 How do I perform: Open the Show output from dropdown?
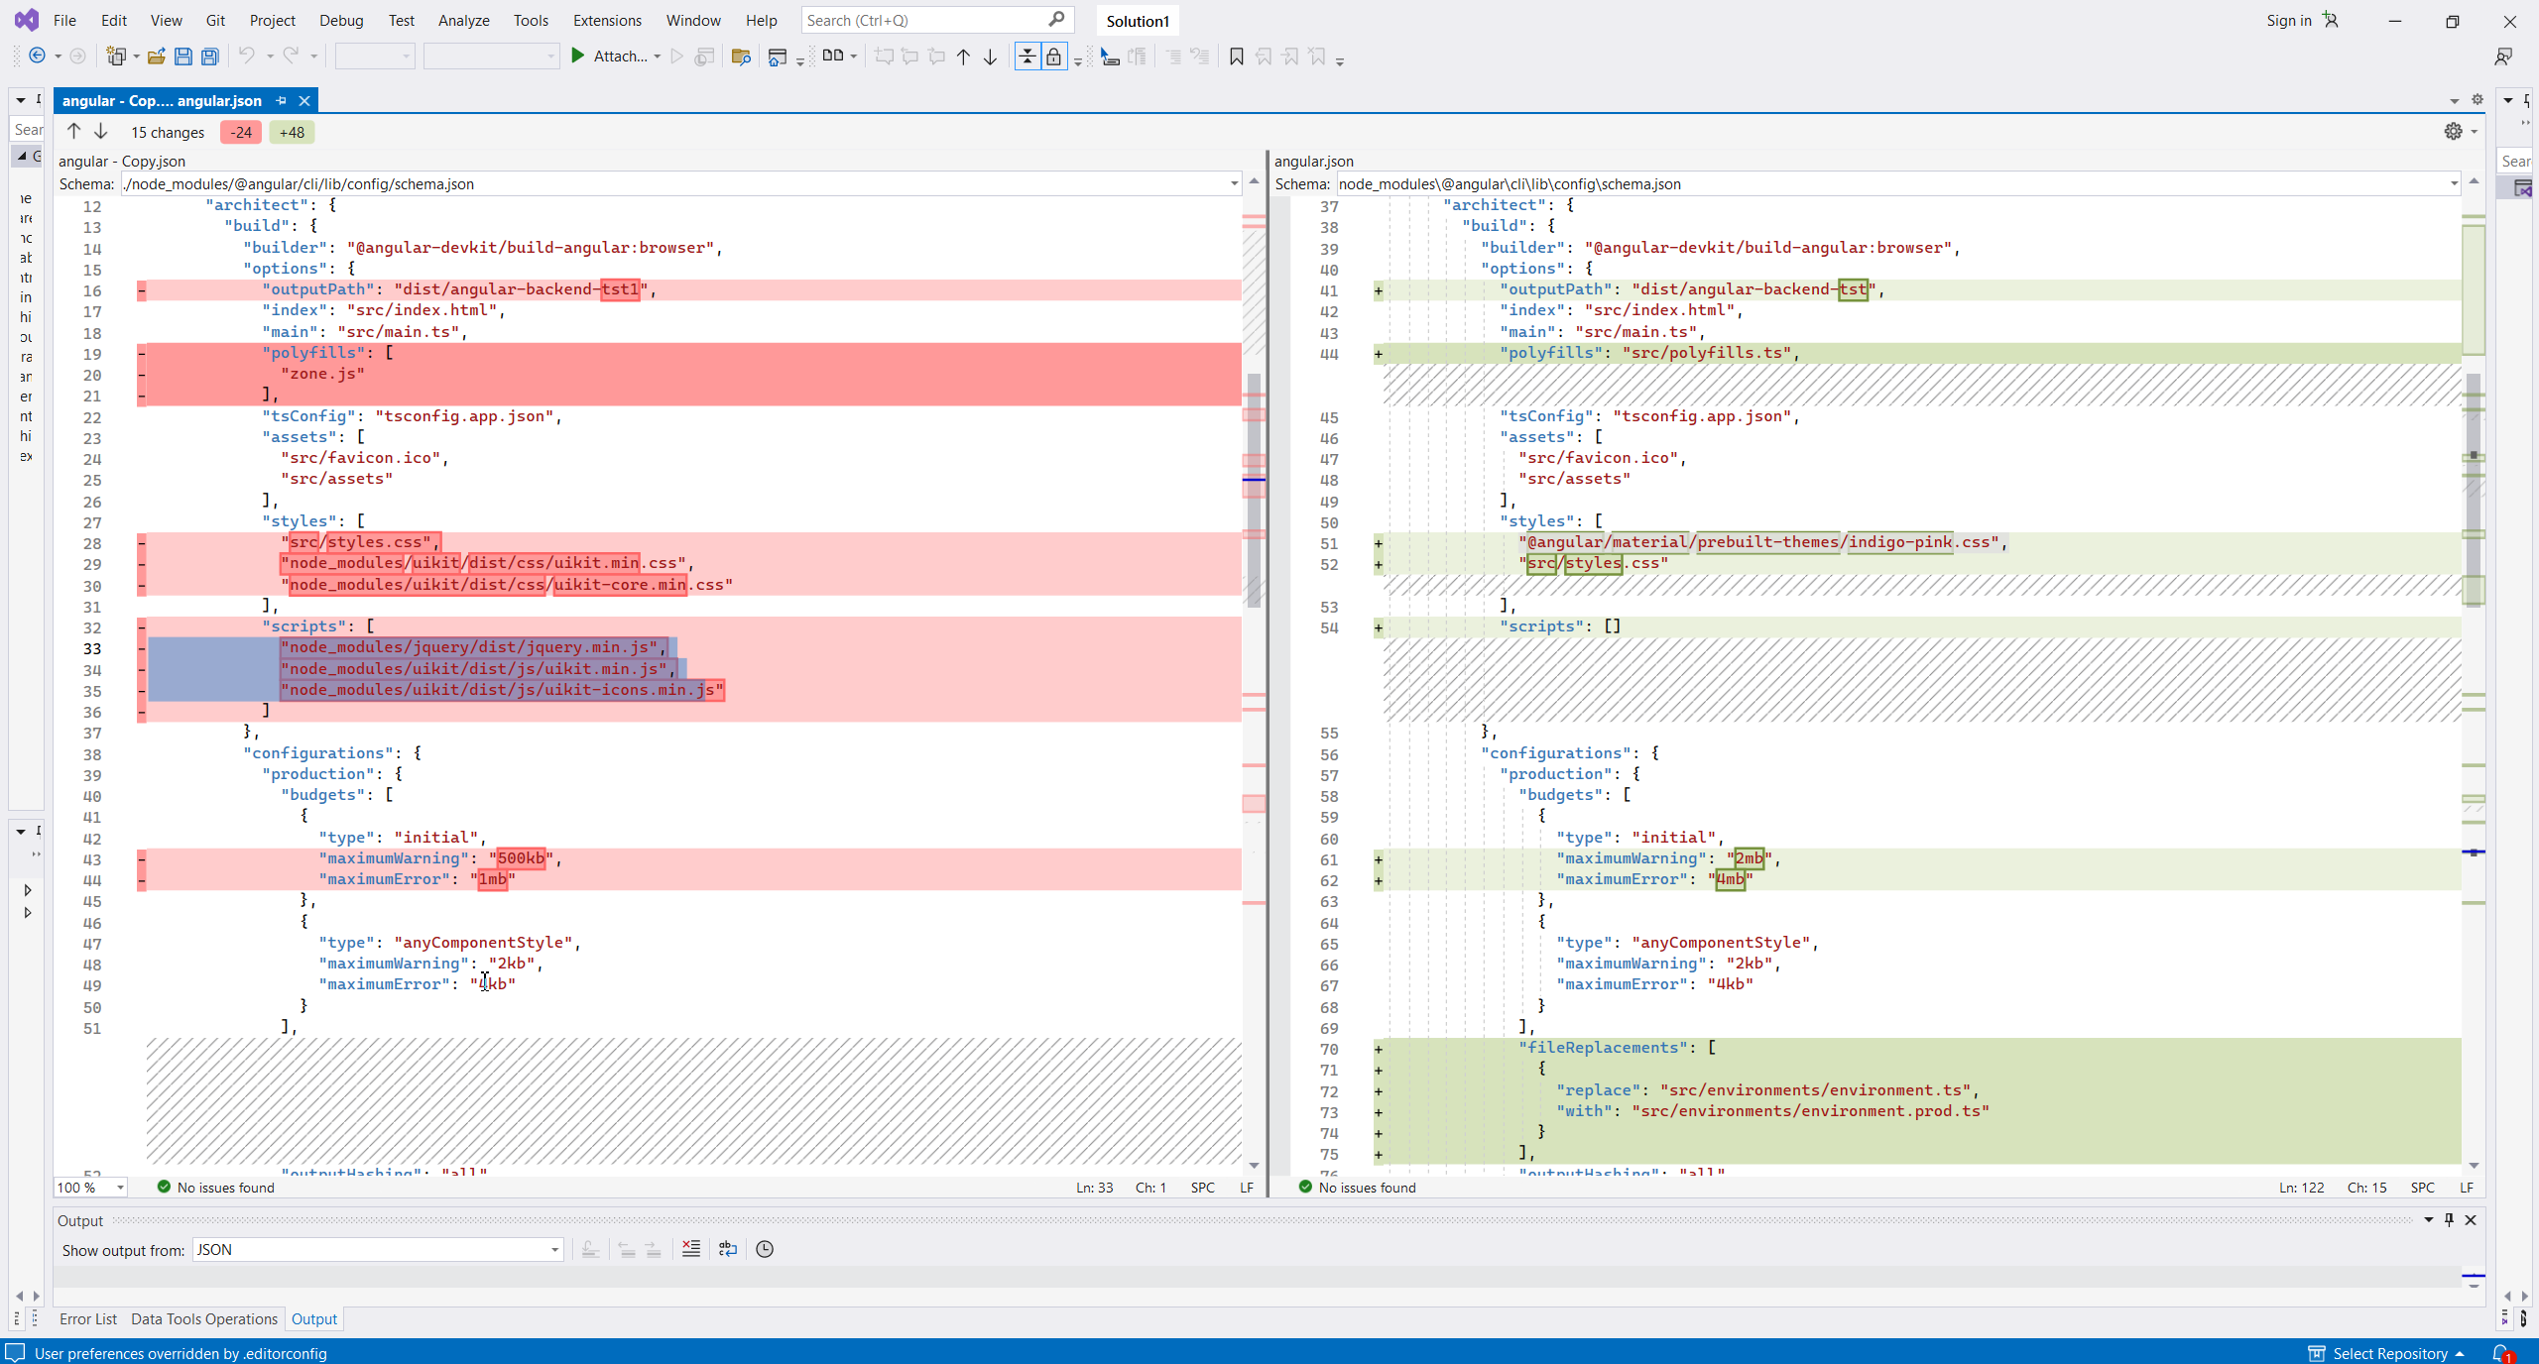554,1250
